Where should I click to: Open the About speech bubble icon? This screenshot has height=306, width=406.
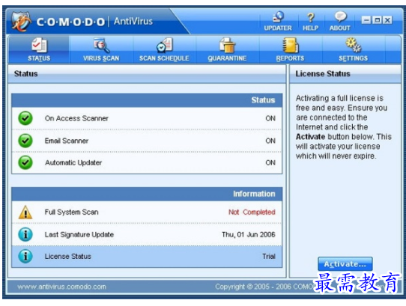coord(340,16)
